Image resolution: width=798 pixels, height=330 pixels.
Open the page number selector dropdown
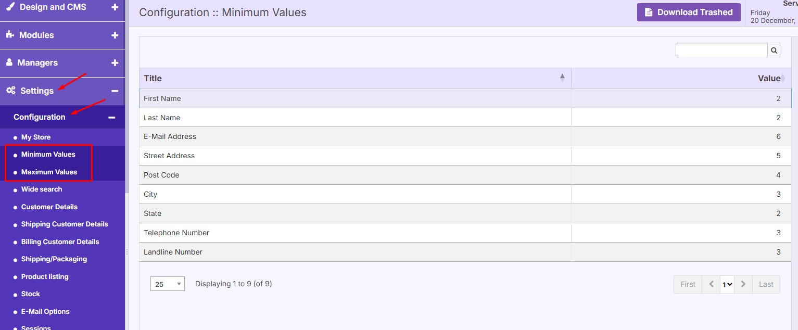[727, 284]
